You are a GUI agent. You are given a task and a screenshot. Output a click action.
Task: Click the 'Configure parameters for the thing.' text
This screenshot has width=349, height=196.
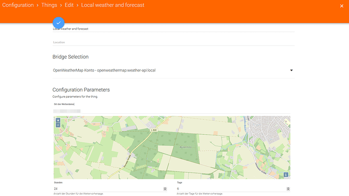tap(75, 97)
